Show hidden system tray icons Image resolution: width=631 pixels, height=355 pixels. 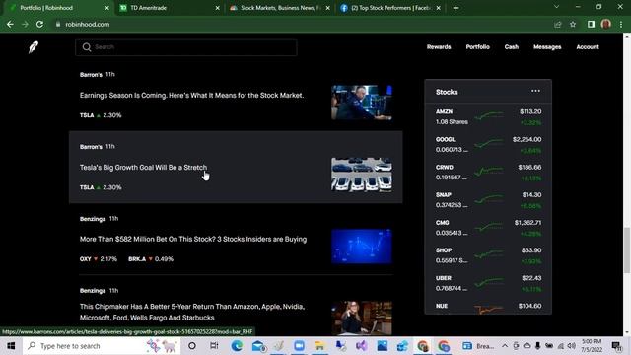click(505, 346)
